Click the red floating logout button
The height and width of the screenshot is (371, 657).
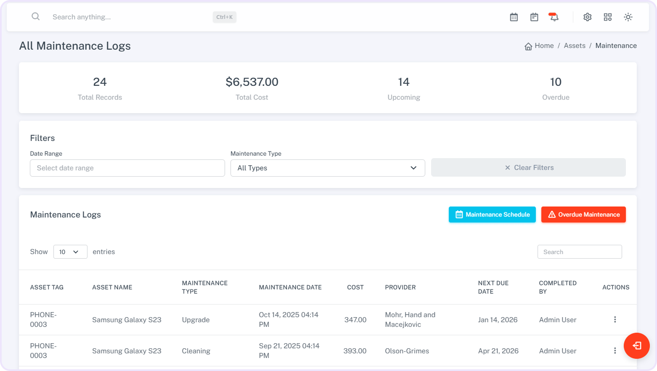click(x=636, y=345)
